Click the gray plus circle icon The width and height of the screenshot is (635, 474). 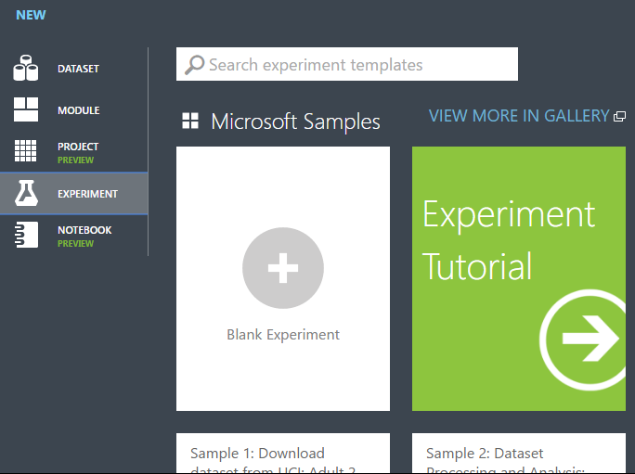pos(283,268)
